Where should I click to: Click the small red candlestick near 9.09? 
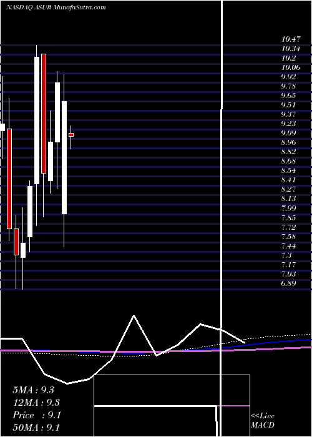[x=71, y=135]
